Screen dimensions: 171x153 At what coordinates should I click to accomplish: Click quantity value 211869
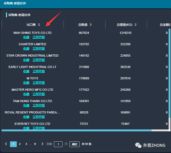(x=84, y=67)
